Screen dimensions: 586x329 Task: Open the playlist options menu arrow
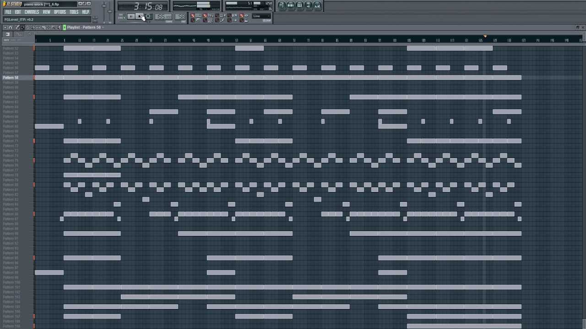[x=5, y=27]
